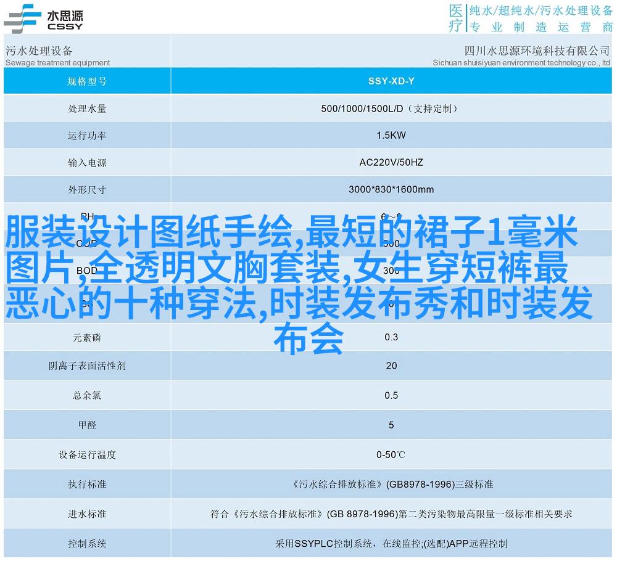Click the 元素磷 row label

pos(87,337)
